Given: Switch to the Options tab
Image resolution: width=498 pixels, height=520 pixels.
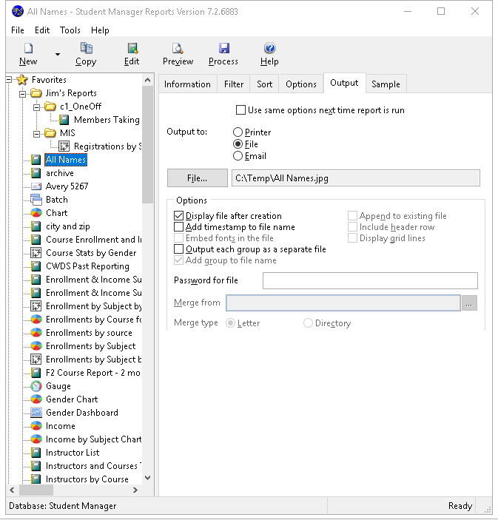Looking at the screenshot, I should point(301,84).
